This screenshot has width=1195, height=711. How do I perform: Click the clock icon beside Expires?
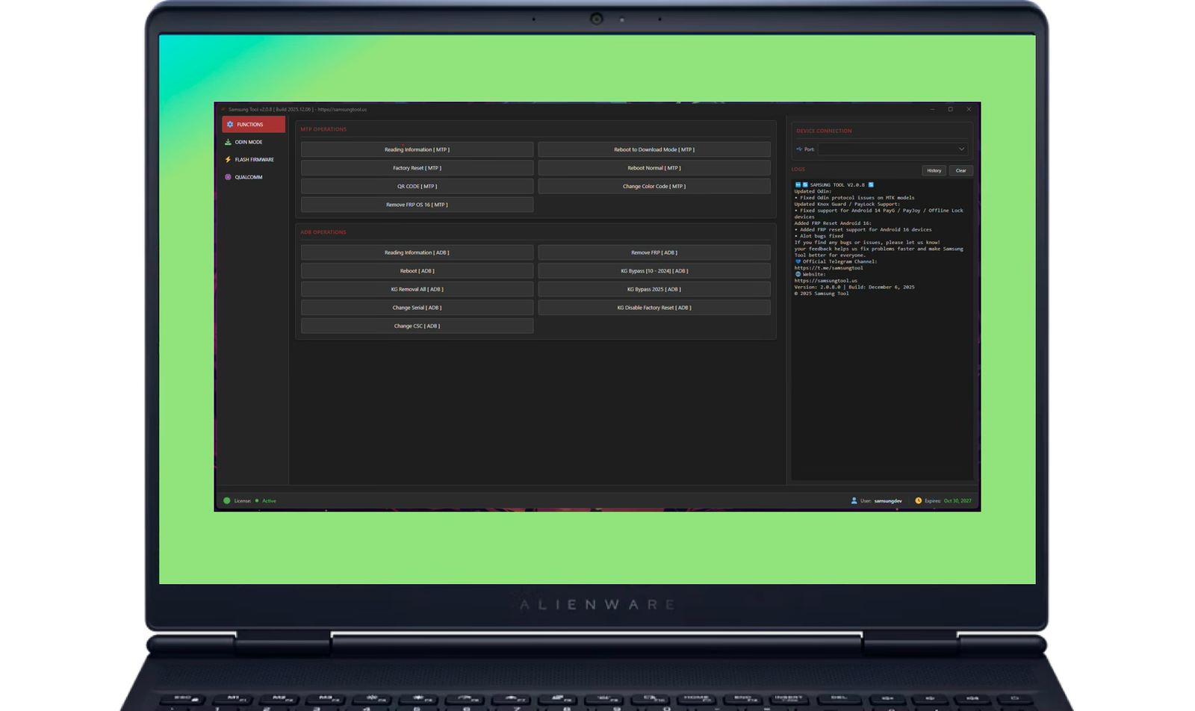(918, 501)
